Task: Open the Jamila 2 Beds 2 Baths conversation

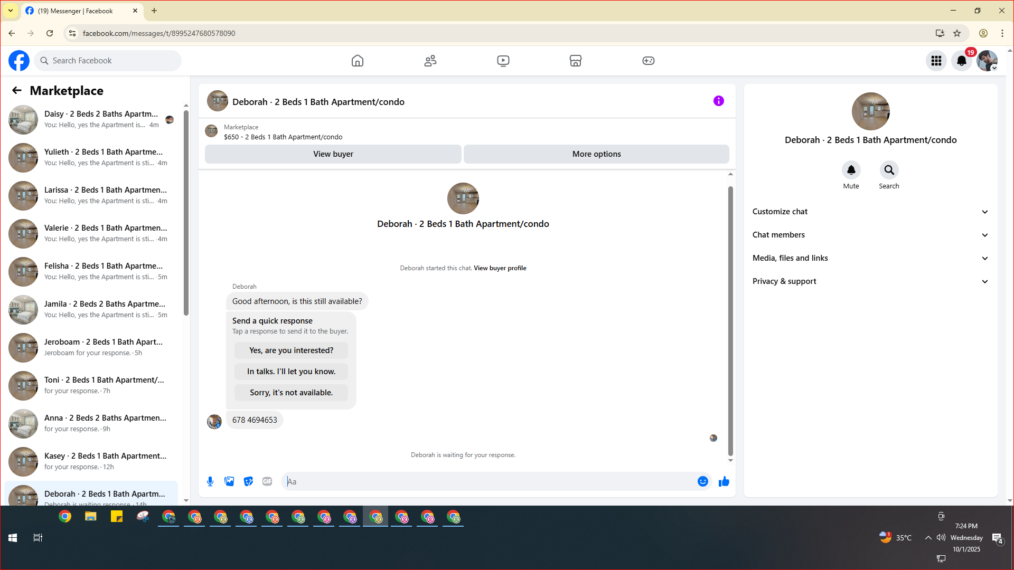Action: [x=91, y=310]
